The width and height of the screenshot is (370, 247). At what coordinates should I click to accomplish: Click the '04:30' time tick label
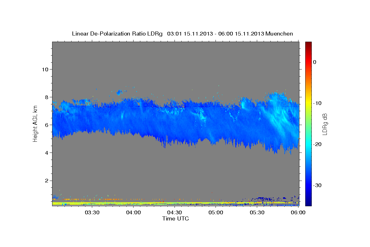[175, 212]
